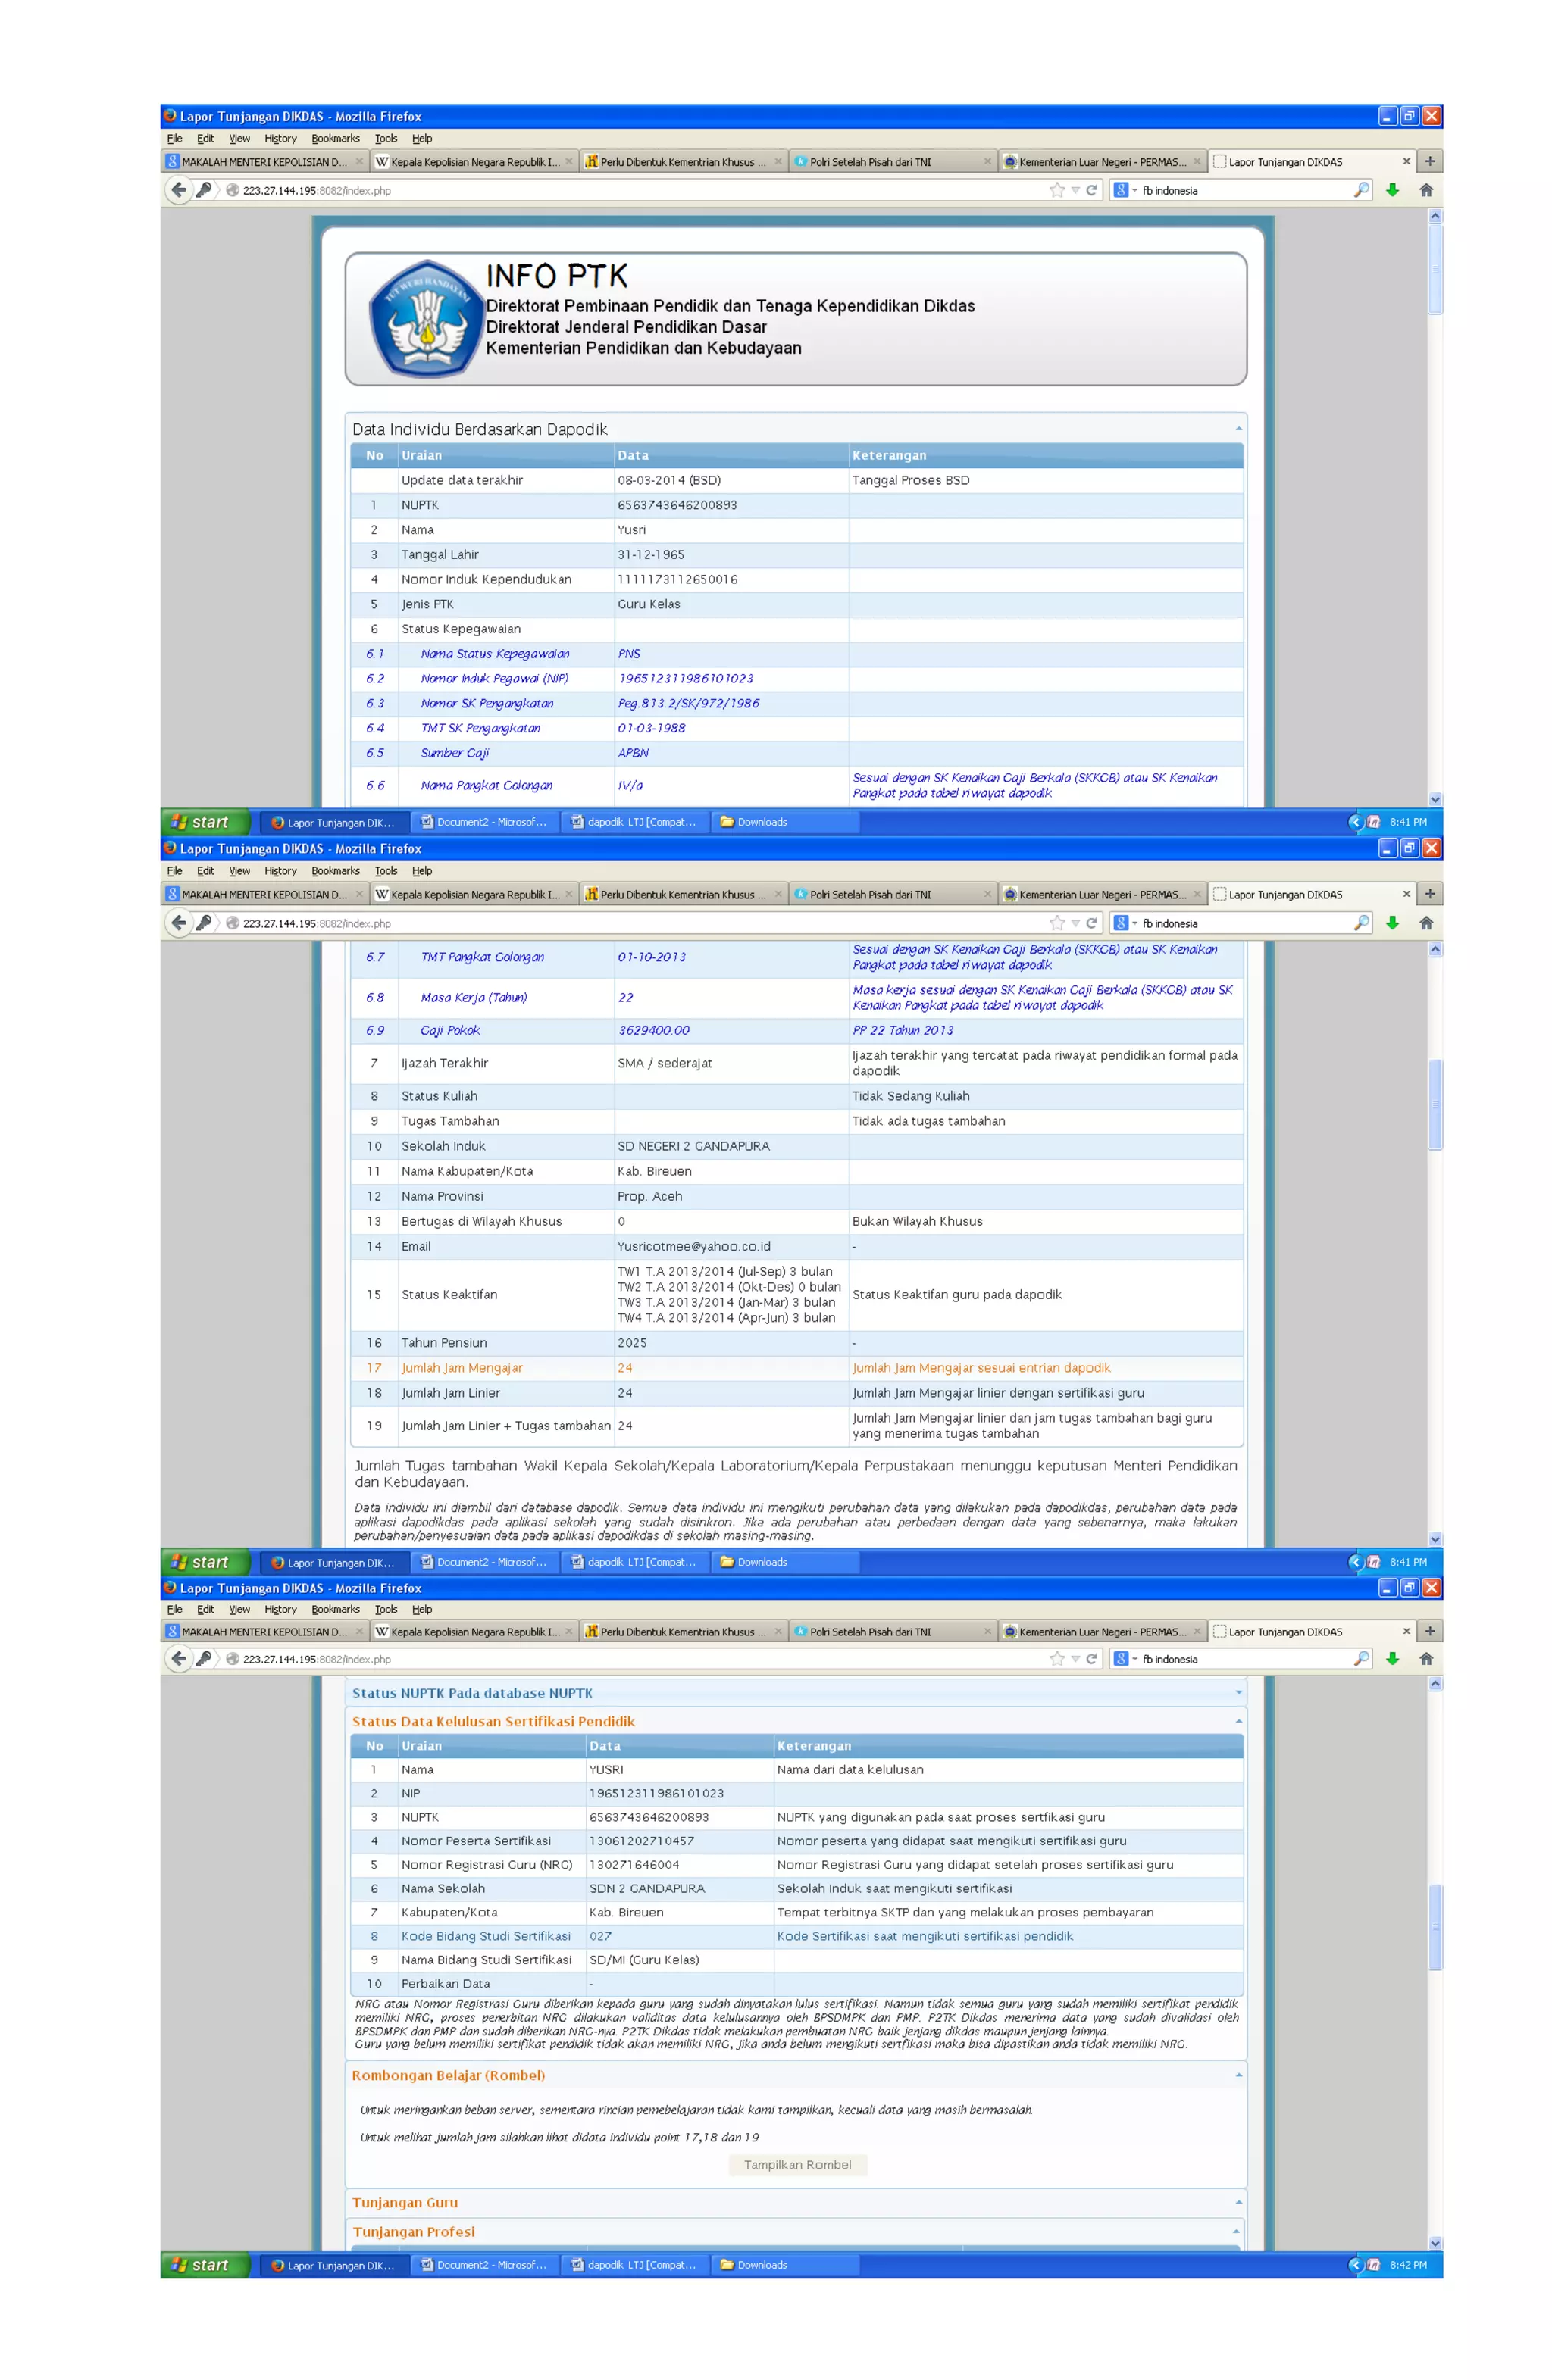Click the reload icon in the topmost address bar
Screen dimensions: 1552x2380
1092,190
